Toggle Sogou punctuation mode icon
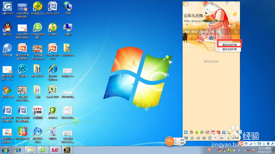Screen dimensions: 275x154 255,144
